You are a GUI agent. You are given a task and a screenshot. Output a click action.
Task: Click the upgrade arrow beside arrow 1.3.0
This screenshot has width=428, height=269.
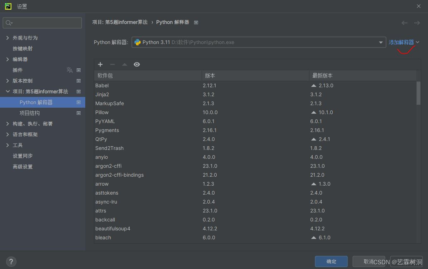[314, 184]
